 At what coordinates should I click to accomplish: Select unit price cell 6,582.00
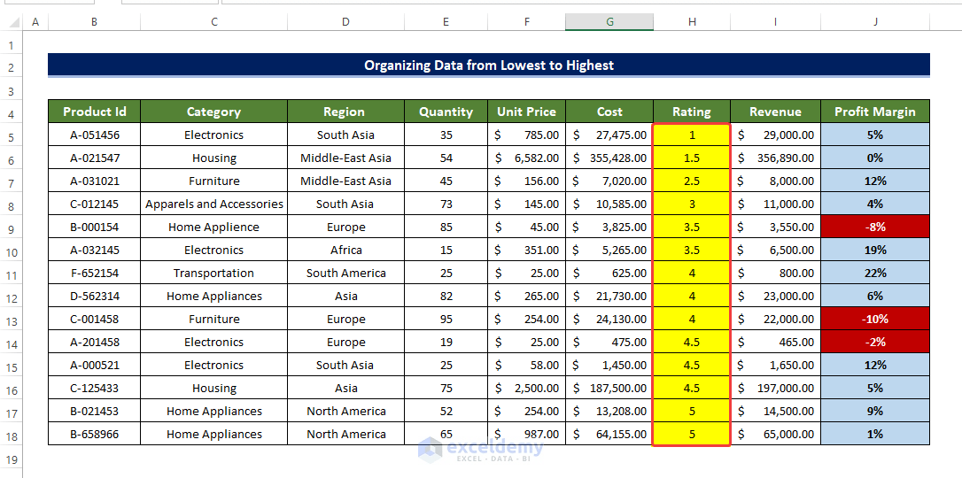point(527,158)
